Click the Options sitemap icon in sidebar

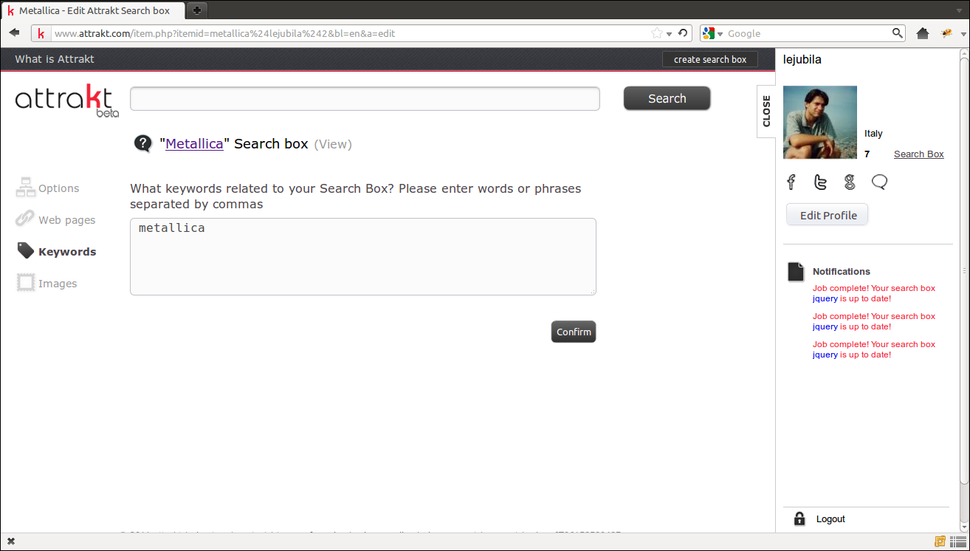(x=26, y=188)
